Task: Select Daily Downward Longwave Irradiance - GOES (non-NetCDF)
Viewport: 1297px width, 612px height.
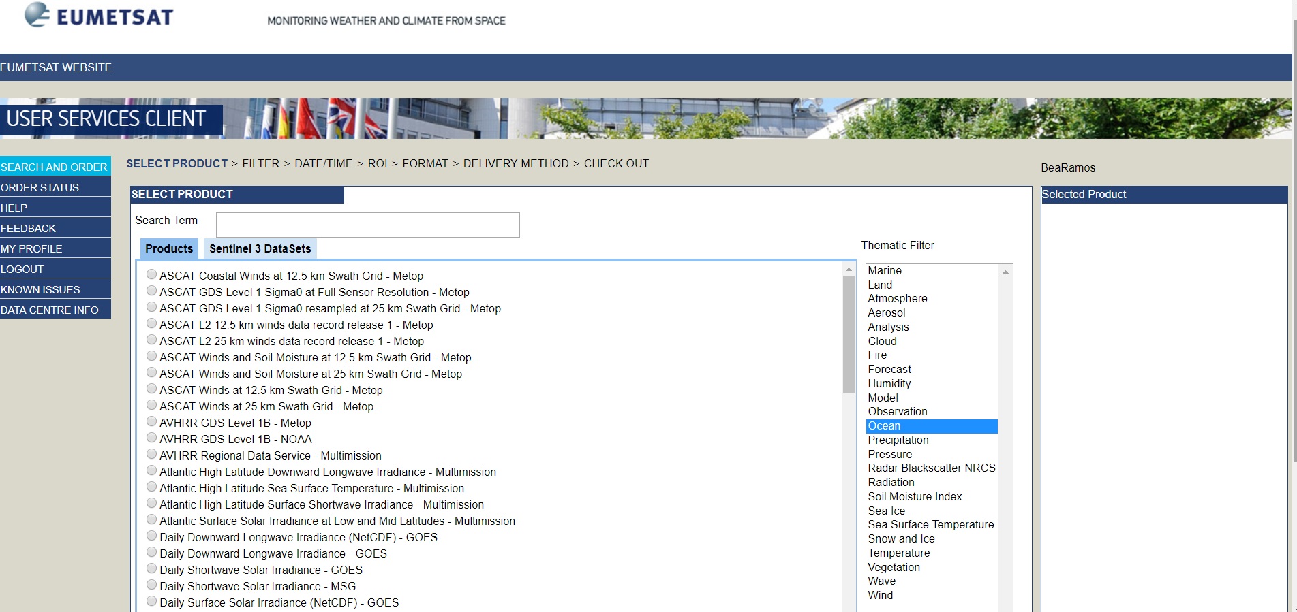Action: pyautogui.click(x=151, y=553)
